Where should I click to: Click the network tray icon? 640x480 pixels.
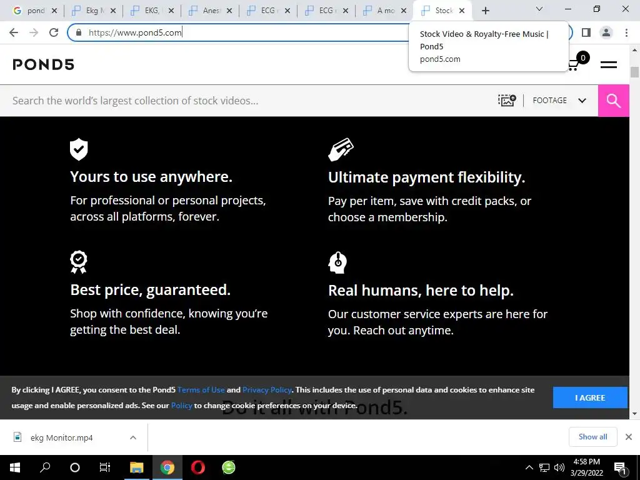point(544,467)
